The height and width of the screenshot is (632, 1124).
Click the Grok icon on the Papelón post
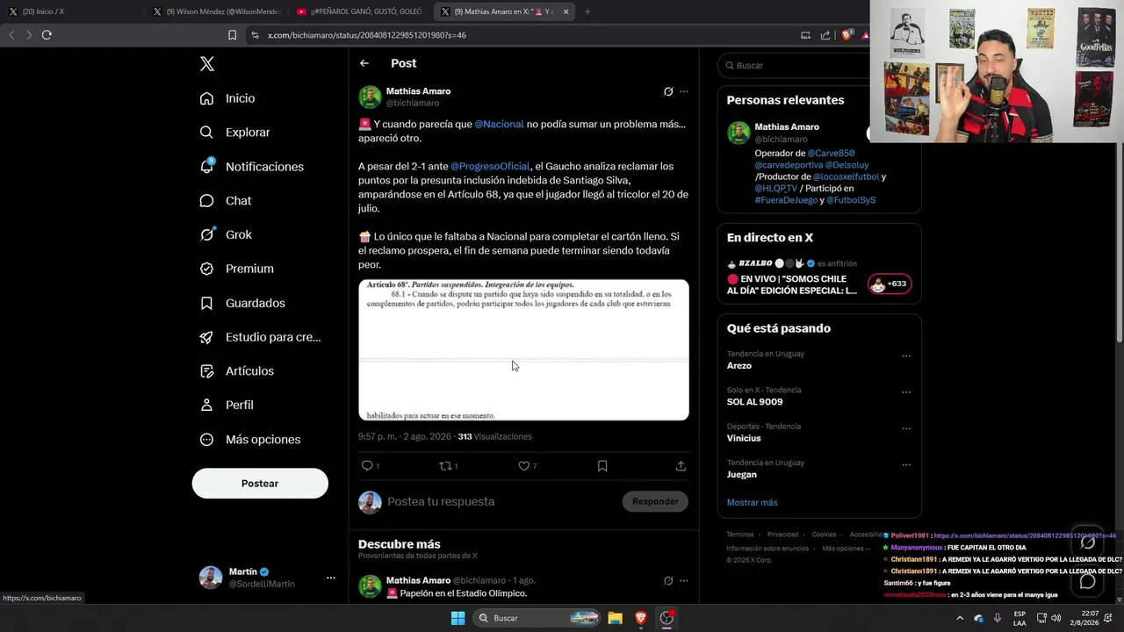click(668, 580)
